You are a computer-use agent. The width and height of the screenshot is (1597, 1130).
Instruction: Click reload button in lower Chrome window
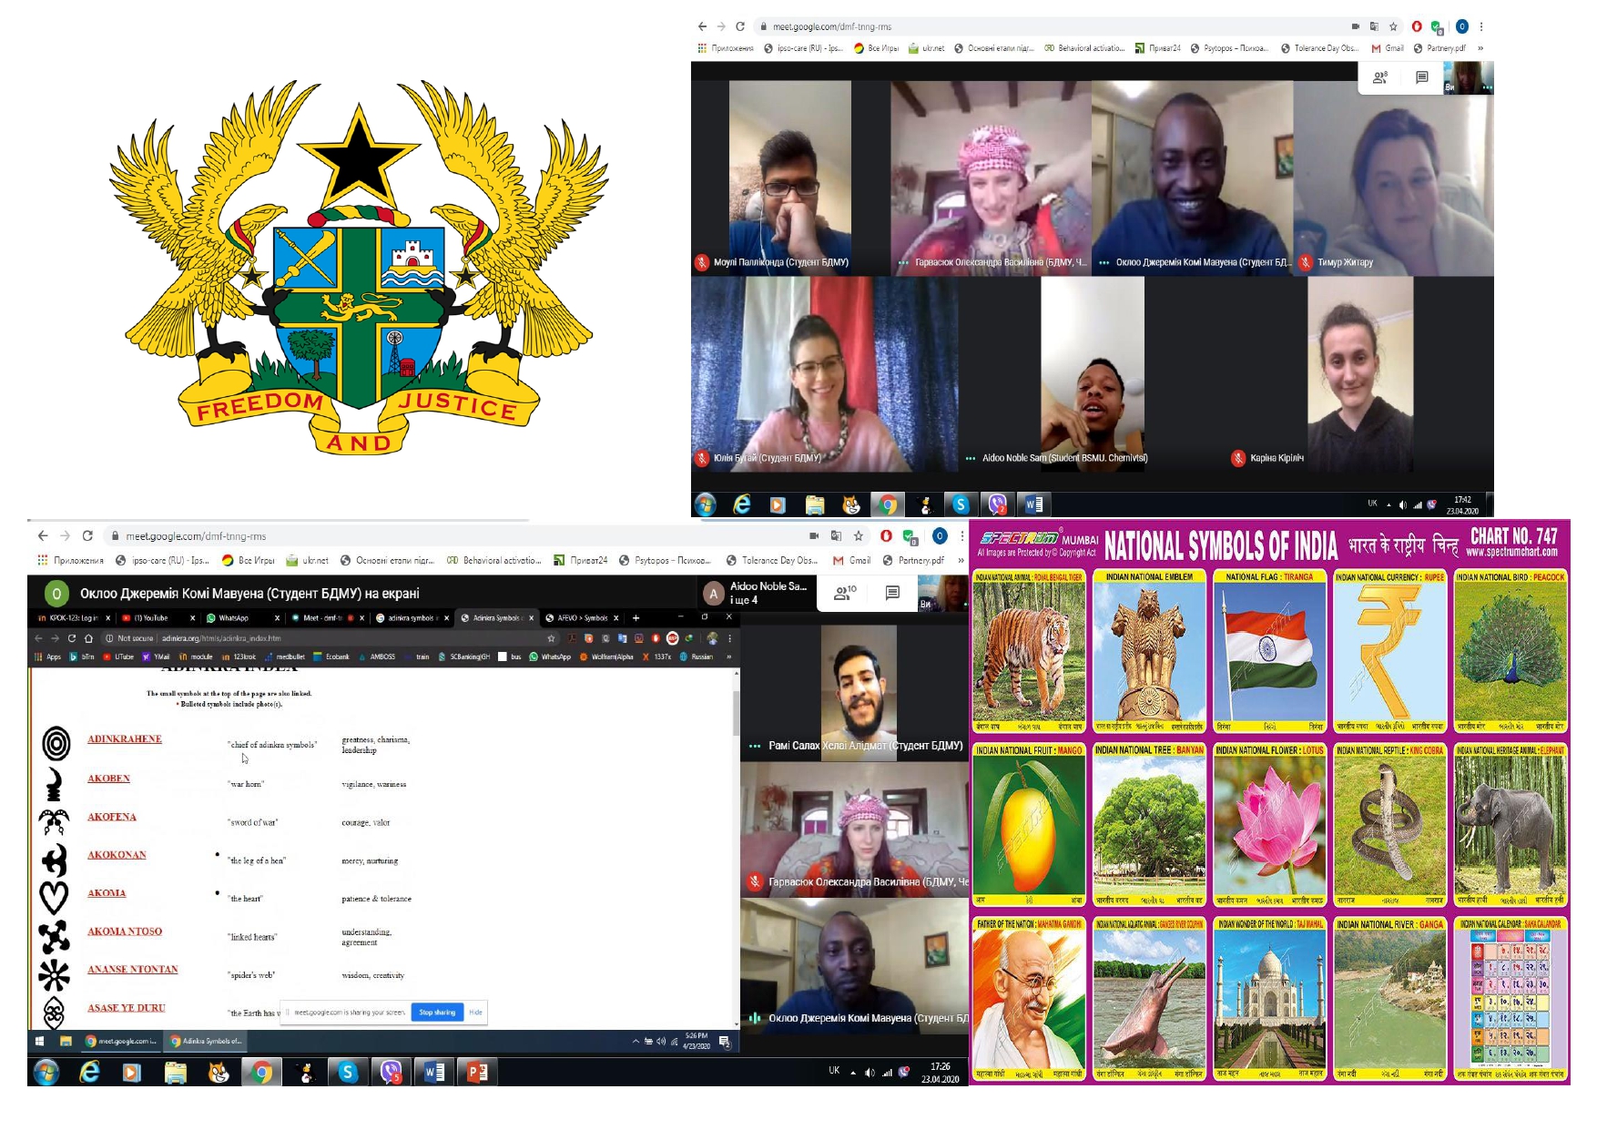pyautogui.click(x=87, y=535)
